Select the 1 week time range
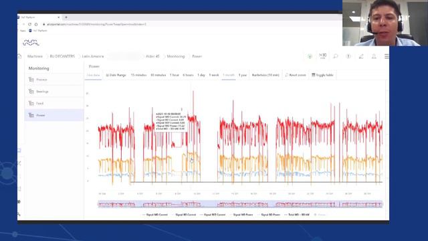Screen dimensions: 428x241 tap(214, 75)
